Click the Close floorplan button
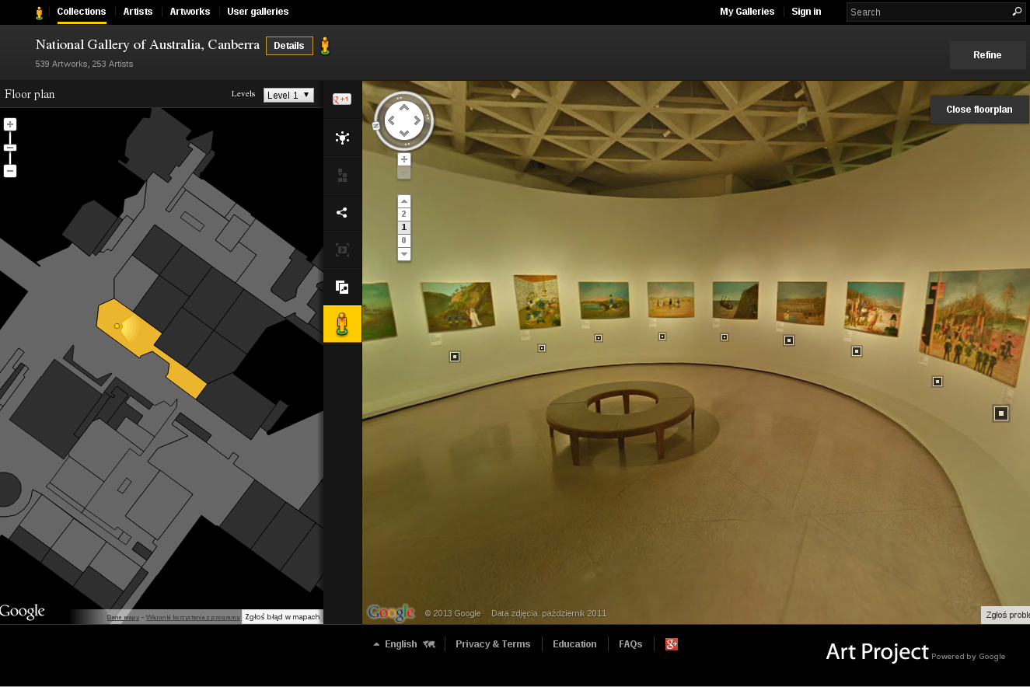 pyautogui.click(x=979, y=110)
